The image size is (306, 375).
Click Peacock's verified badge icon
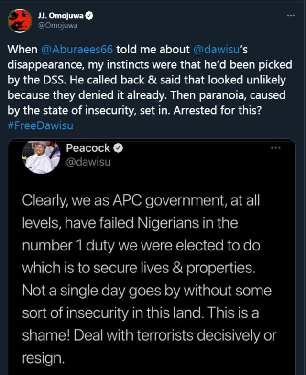point(116,149)
